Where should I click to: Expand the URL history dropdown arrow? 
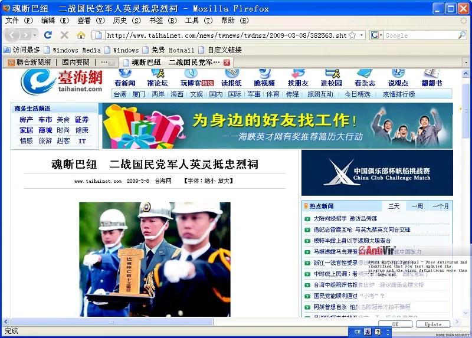pos(362,35)
